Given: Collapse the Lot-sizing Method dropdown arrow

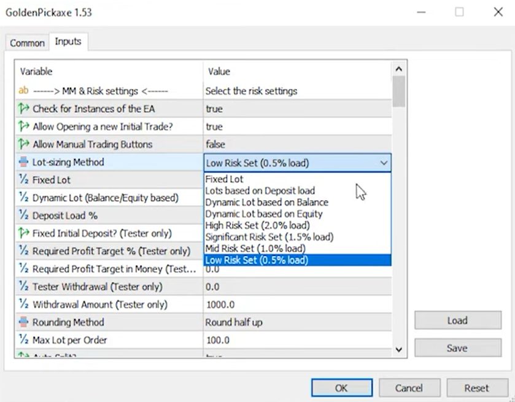Looking at the screenshot, I should (384, 163).
